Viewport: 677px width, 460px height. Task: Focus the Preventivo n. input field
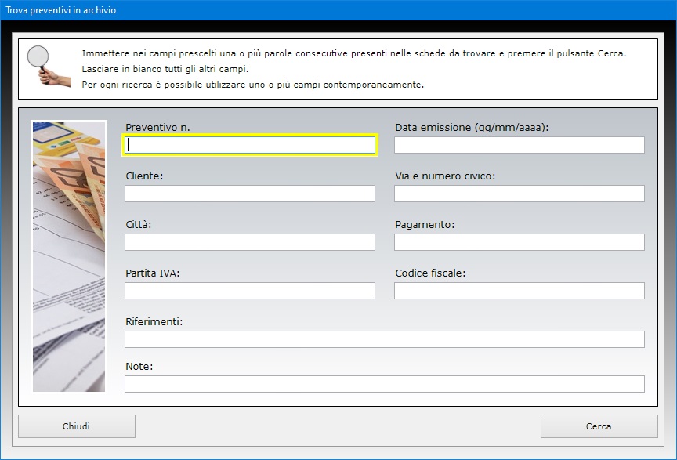click(x=250, y=145)
